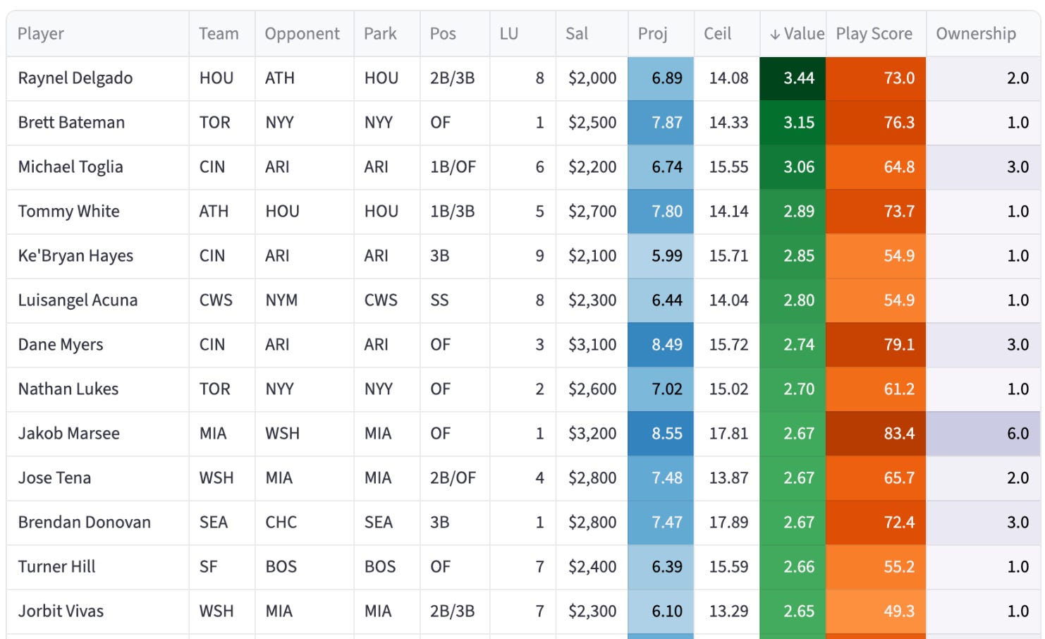Click Ke'Bryan Hayes' 15.71 ceiling cell

pos(727,256)
